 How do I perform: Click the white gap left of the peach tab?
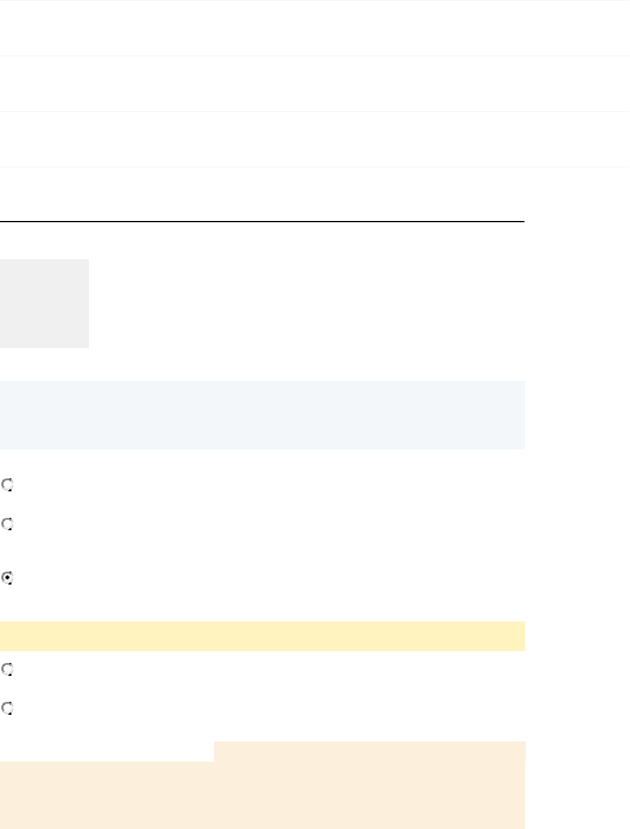click(x=107, y=751)
